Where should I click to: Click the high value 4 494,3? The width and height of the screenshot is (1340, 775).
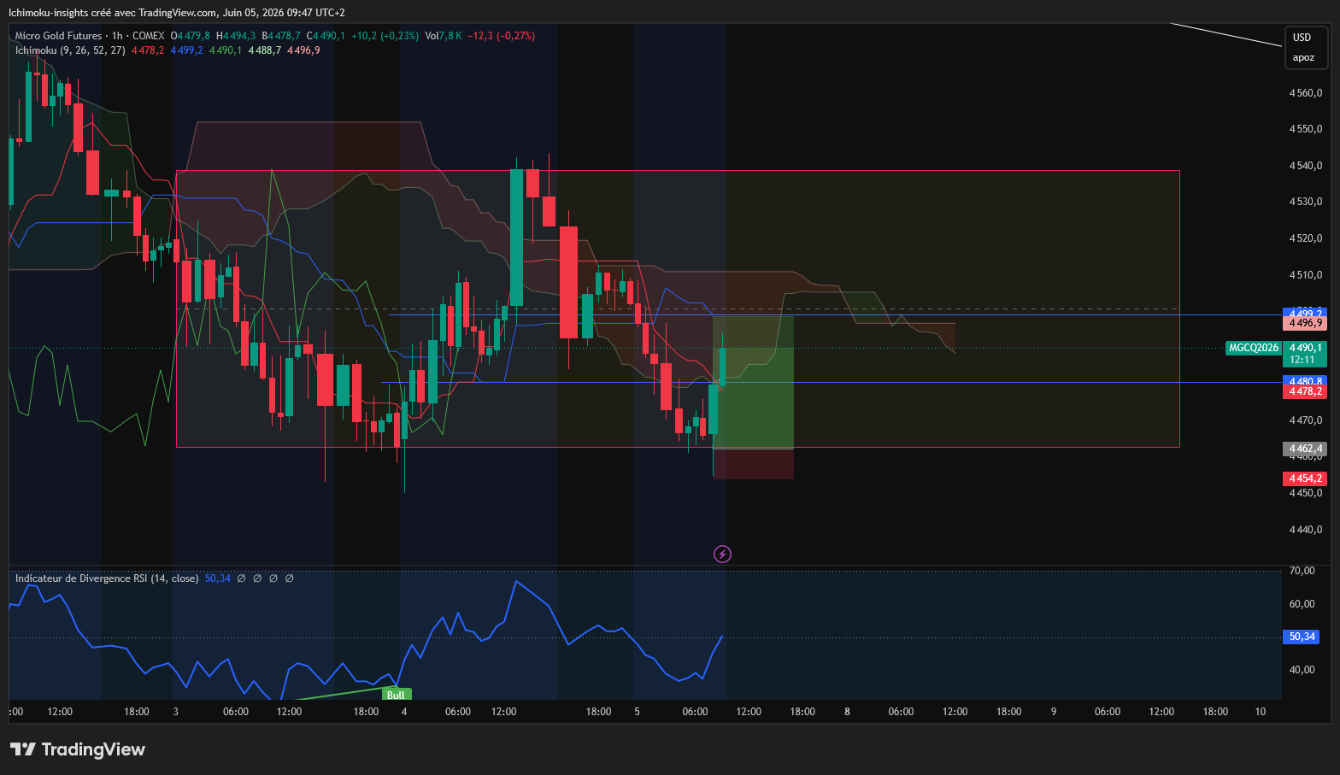point(239,36)
